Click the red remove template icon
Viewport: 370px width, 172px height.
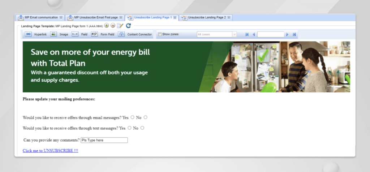click(x=113, y=26)
